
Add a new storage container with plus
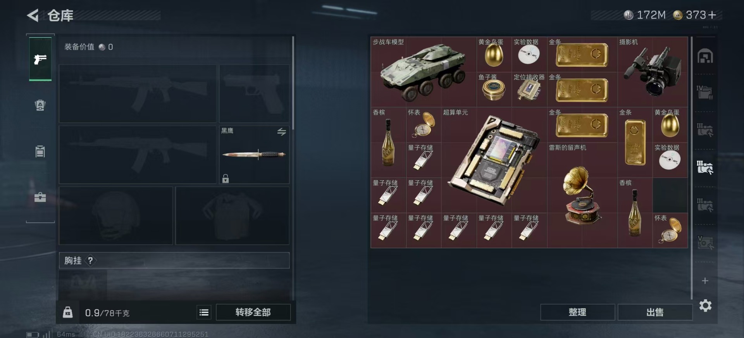click(705, 281)
